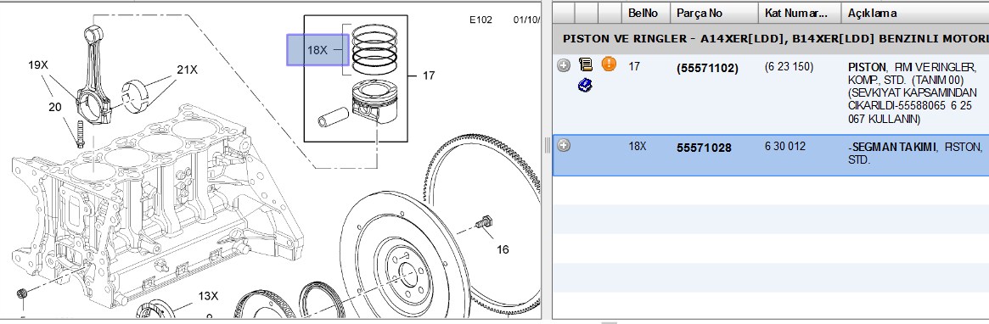Click BelNo cell 17 in the table
Image resolution: width=989 pixels, height=324 pixels.
[634, 66]
